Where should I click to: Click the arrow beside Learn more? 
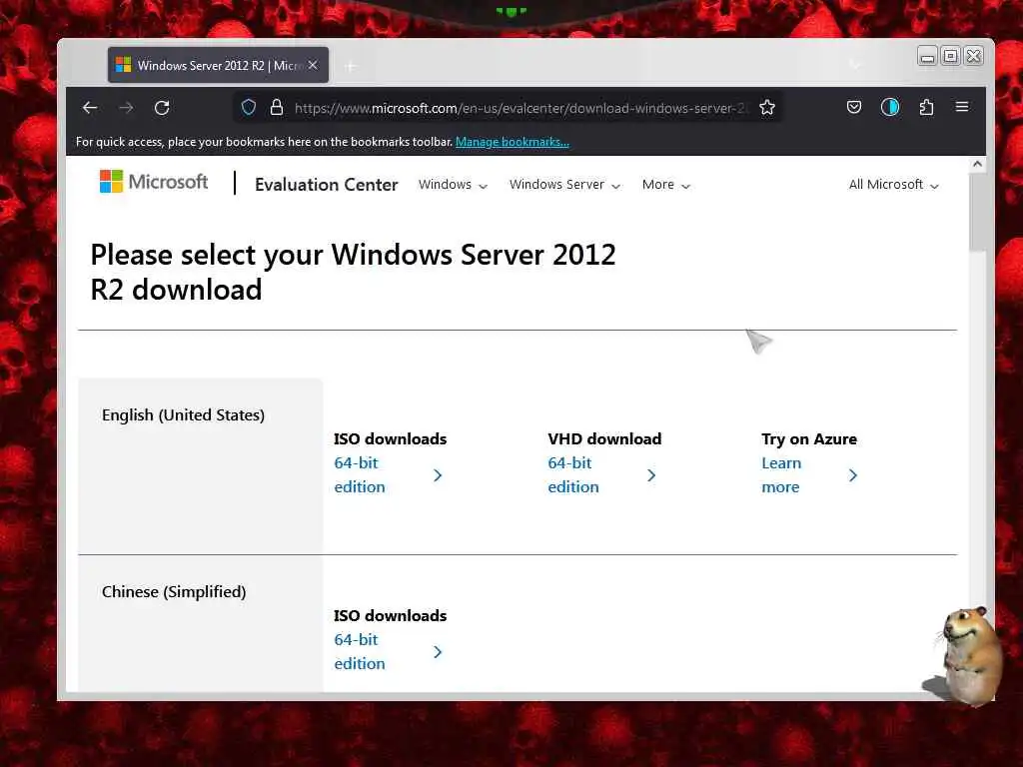coord(853,475)
